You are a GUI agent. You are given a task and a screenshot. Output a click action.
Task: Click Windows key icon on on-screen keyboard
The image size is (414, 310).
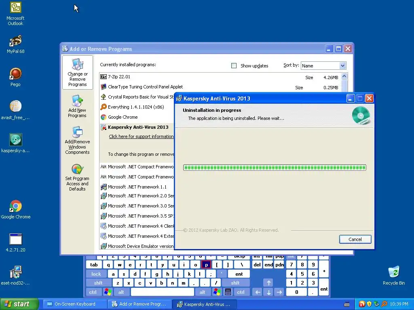tap(108, 292)
